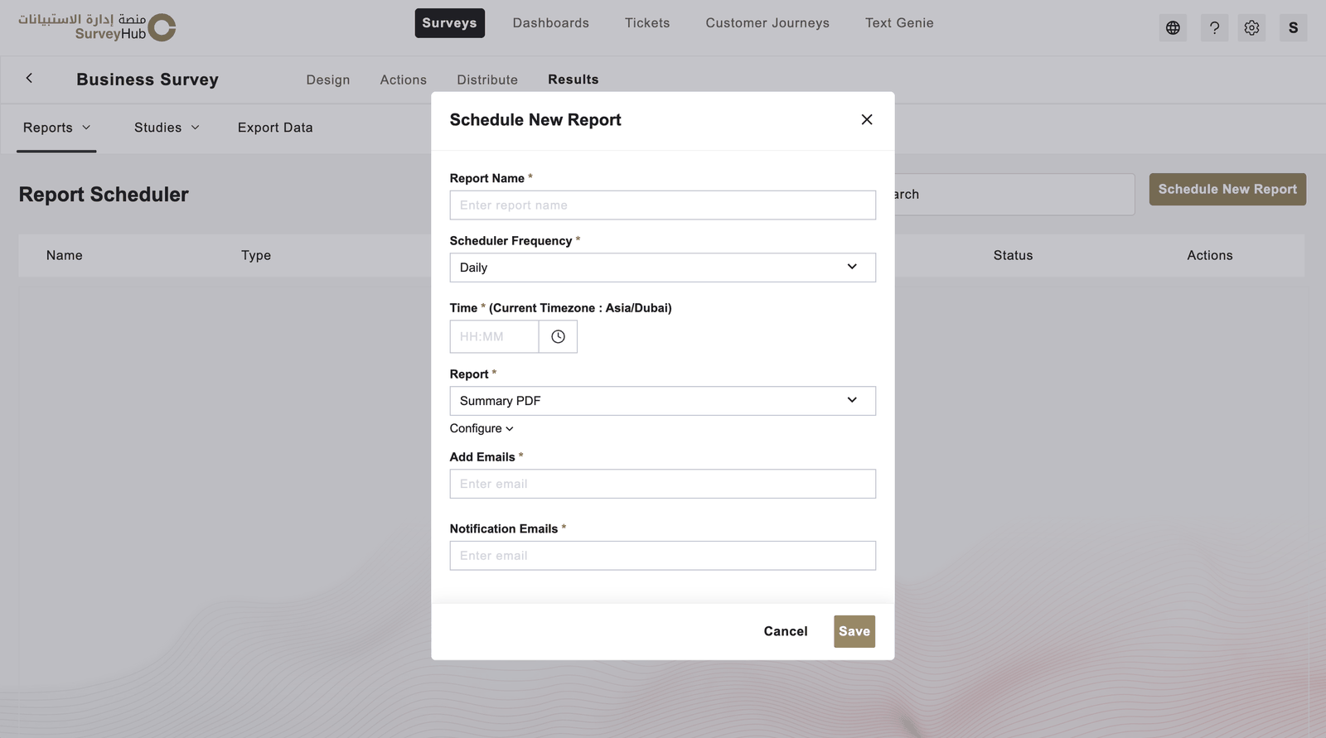The height and width of the screenshot is (738, 1326).
Task: Open the Tickets top menu
Action: tap(647, 23)
